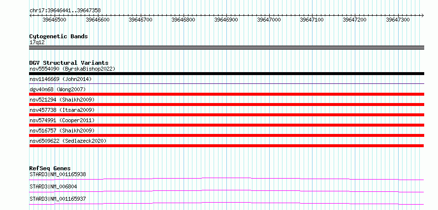Viewport: 438px width, 210px height.
Task: Open nsv521294 (Shaikh2009) variant label
Action: [x=62, y=100]
